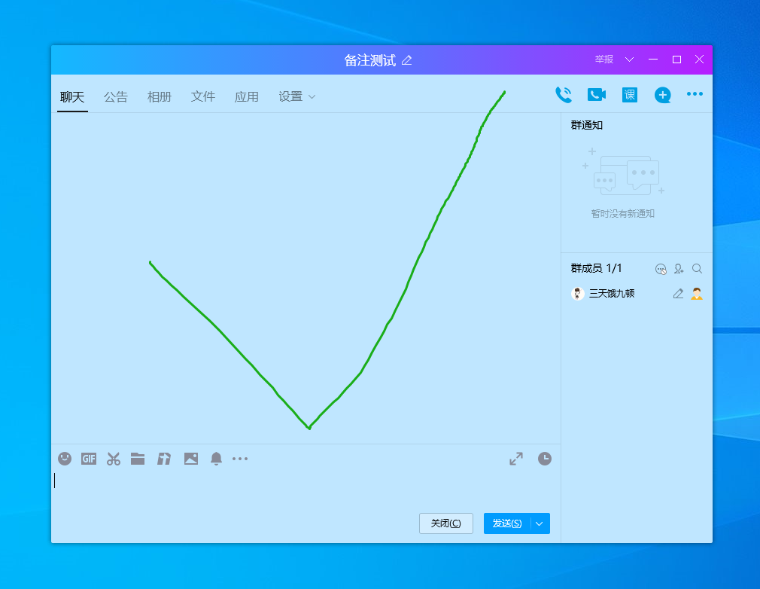Select member name 三天饿九顿
The width and height of the screenshot is (760, 589).
pyautogui.click(x=612, y=294)
